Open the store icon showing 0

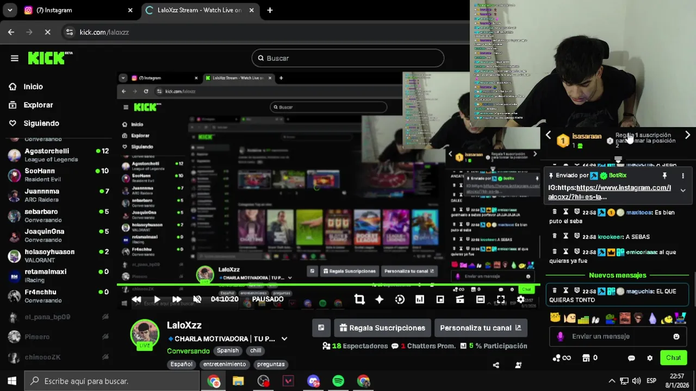[x=590, y=358]
